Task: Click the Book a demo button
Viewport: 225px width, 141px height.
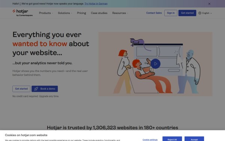Action: (45, 89)
